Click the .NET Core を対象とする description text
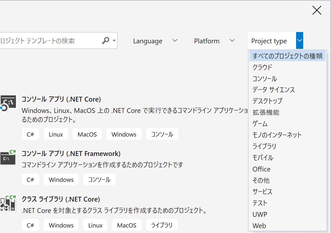This screenshot has width=331, height=233. pos(114,210)
